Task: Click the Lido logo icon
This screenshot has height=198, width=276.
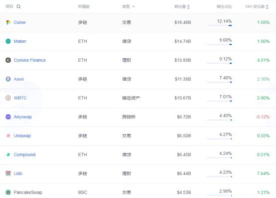Action: coord(8,174)
